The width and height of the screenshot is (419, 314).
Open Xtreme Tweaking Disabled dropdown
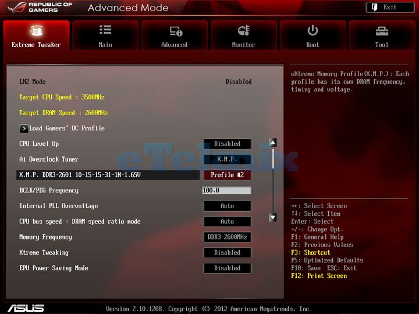pos(227,252)
